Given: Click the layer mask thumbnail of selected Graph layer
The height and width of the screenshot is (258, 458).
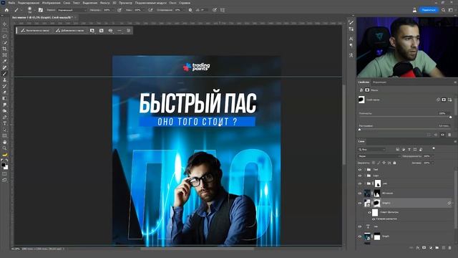Looking at the screenshot, I should click(377, 203).
